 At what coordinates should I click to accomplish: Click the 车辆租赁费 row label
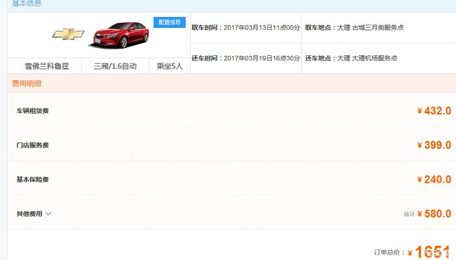(33, 110)
